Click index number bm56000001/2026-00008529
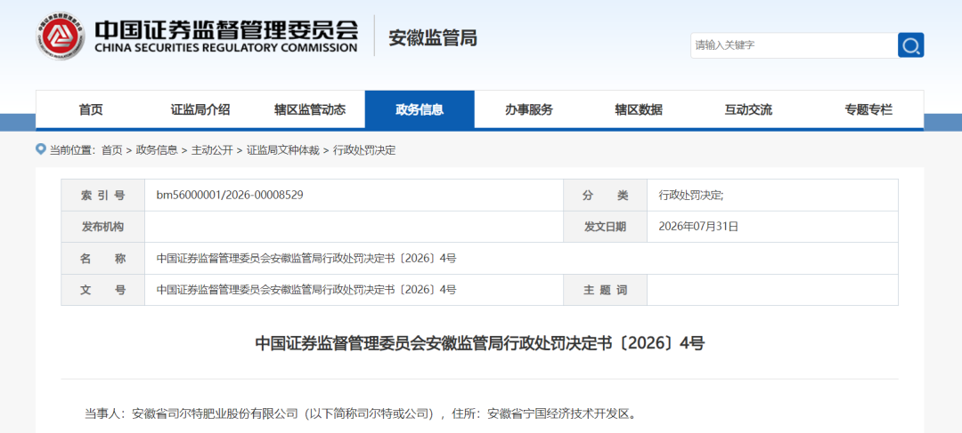The image size is (962, 433). pos(230,195)
